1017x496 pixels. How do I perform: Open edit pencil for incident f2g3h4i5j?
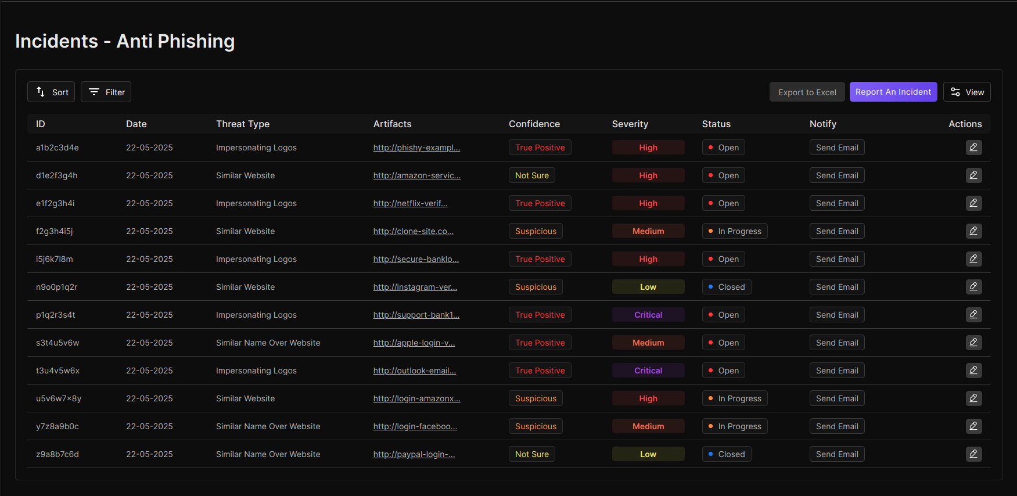coord(973,231)
